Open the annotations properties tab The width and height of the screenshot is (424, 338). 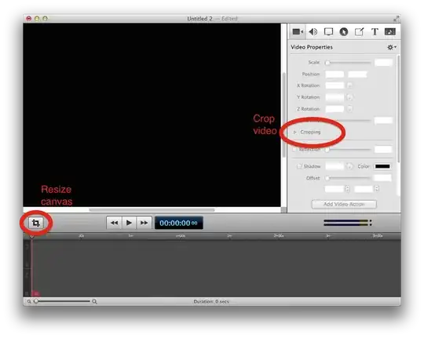coord(359,32)
